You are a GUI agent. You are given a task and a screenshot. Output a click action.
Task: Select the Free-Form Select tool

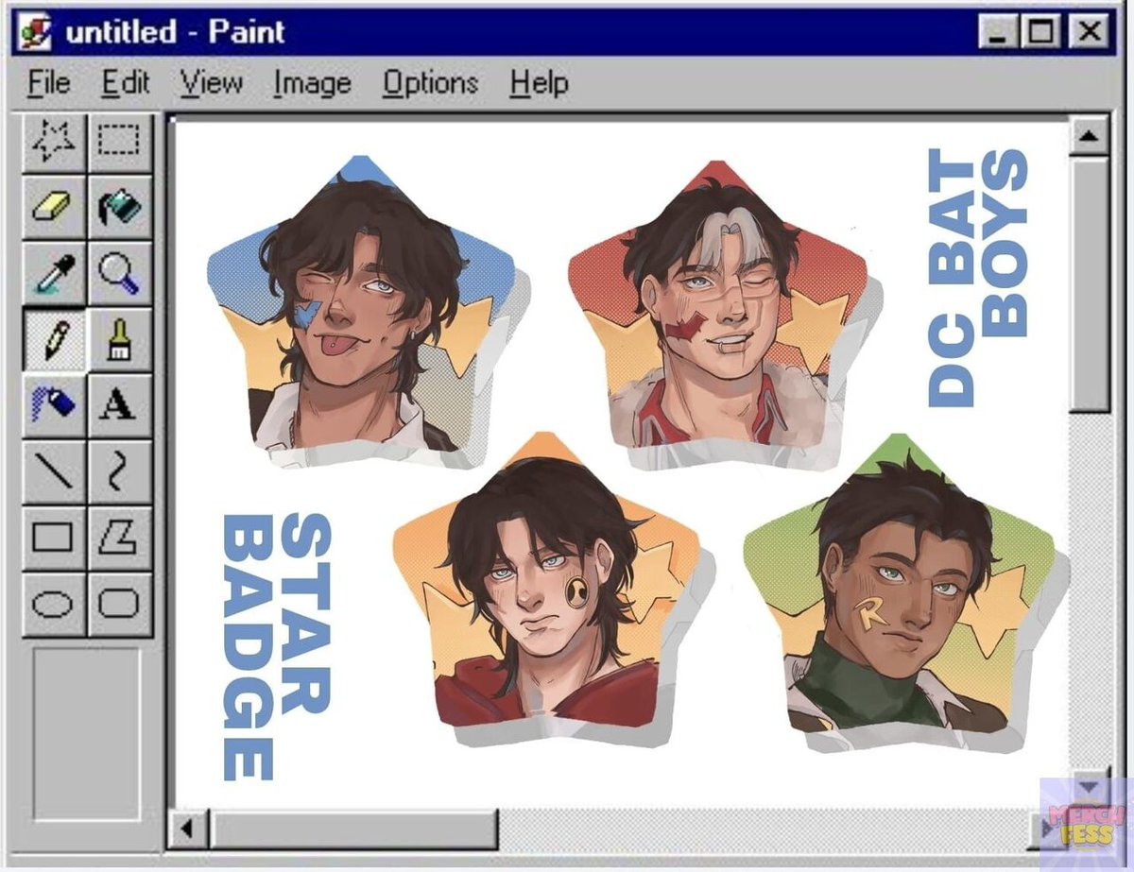click(54, 142)
